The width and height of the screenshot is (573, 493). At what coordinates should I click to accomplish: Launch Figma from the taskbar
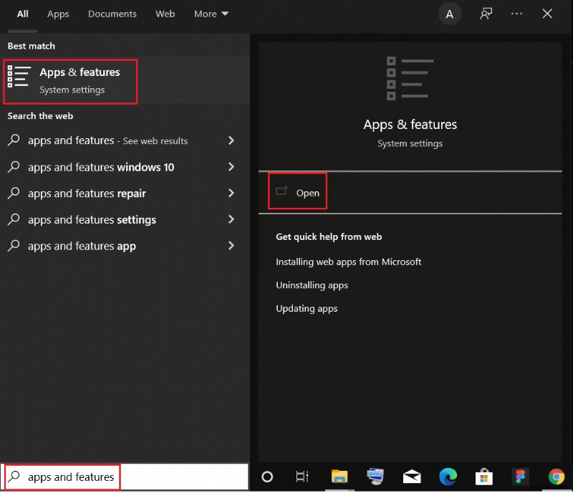[x=520, y=477]
